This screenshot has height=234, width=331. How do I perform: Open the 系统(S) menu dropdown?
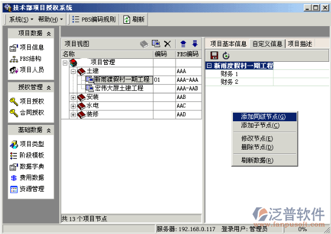(x=21, y=19)
